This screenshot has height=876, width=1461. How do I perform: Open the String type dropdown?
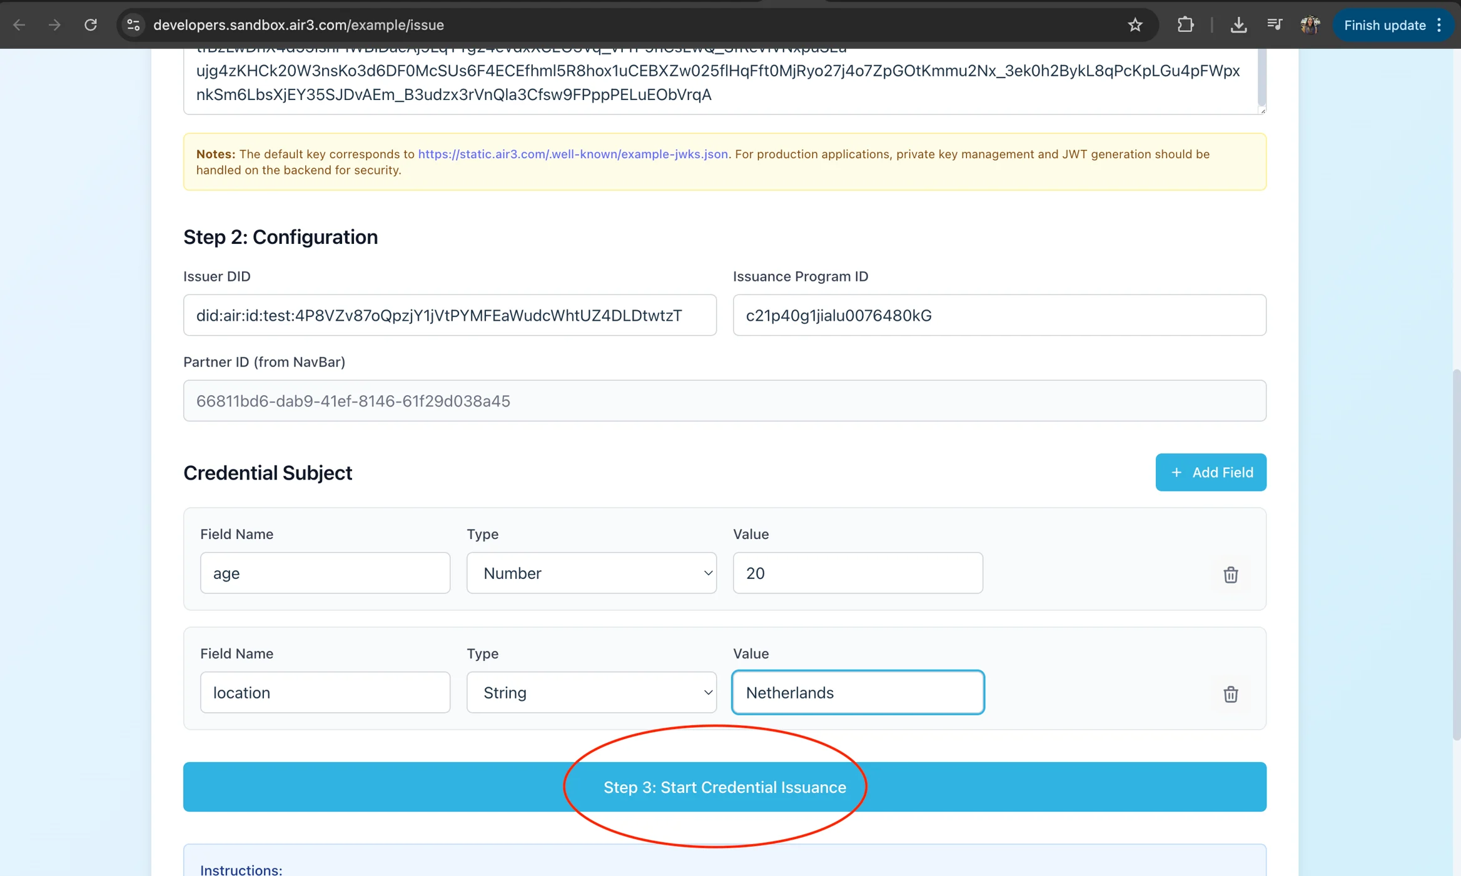[x=591, y=692]
